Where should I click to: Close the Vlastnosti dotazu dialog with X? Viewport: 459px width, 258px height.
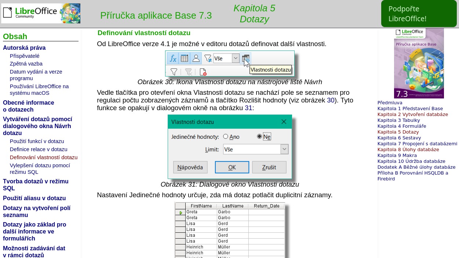[x=284, y=121]
